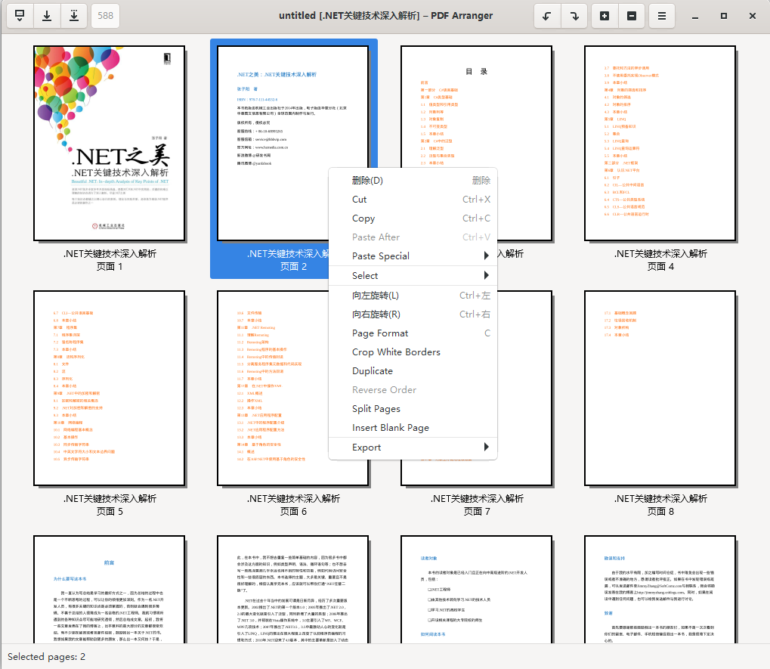Screen dimensions: 770x669
Task: Click Duplicate in the context menu
Action: pyautogui.click(x=413, y=371)
